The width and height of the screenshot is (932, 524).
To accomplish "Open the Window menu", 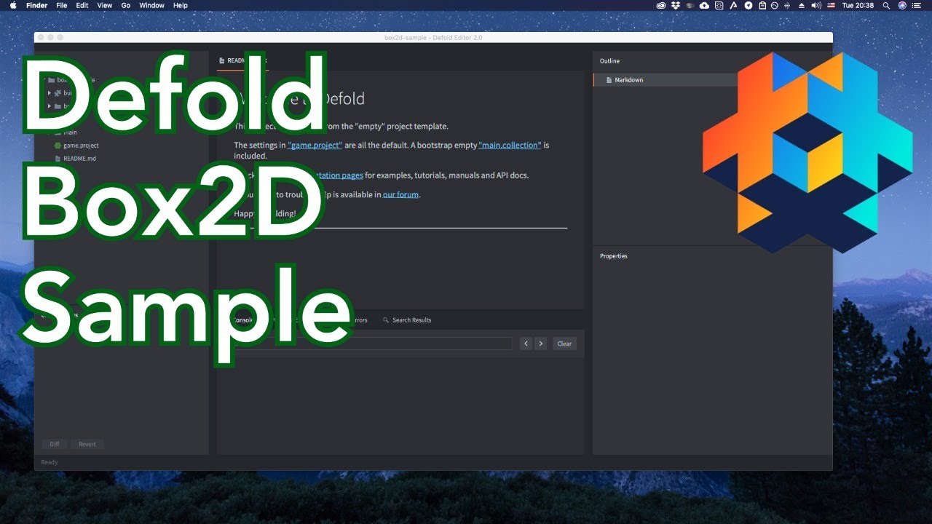I will point(151,5).
